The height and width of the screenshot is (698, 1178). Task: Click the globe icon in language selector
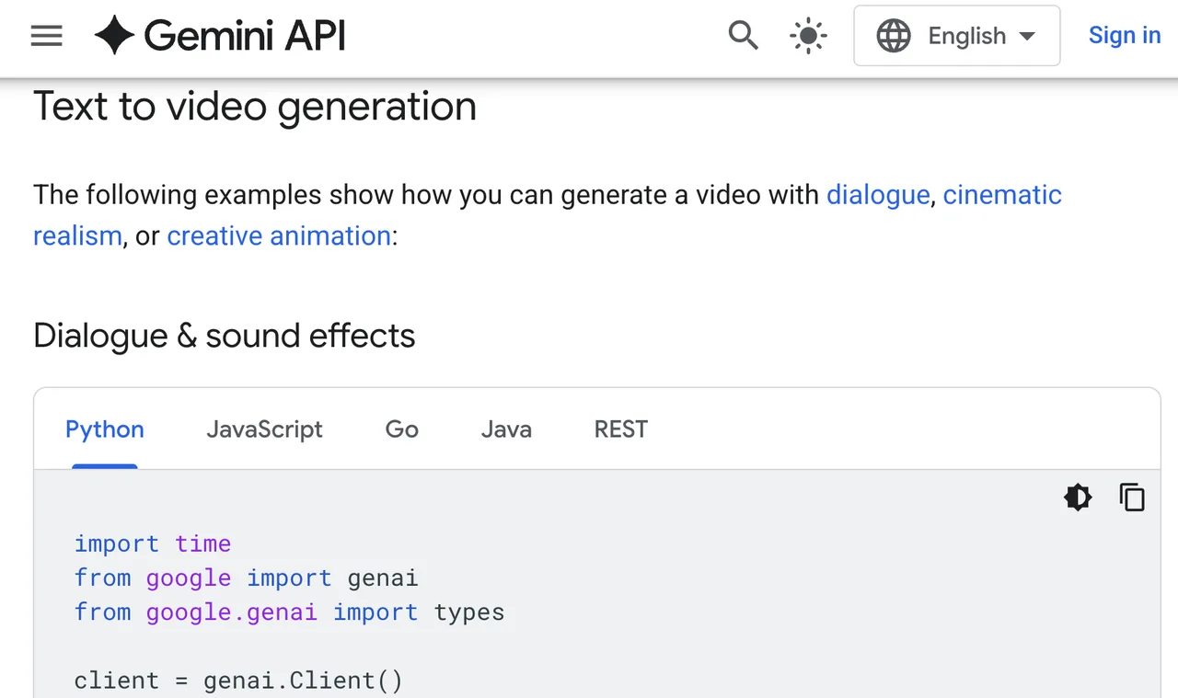893,36
